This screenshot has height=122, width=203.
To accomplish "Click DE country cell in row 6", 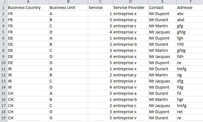I will (28, 38).
